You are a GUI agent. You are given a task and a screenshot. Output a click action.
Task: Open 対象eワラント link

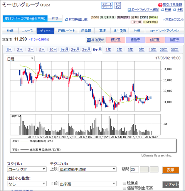pos(175,20)
